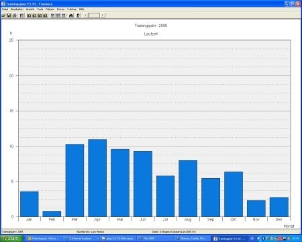Click the 'Okt' month axis label

click(x=234, y=220)
